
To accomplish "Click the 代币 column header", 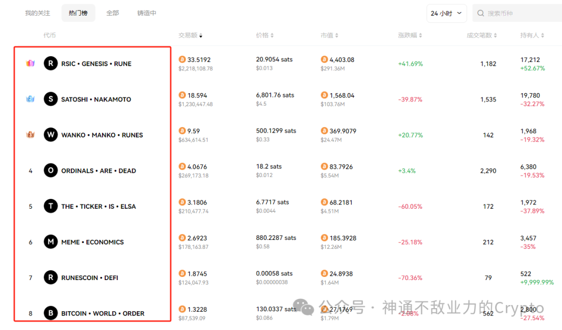I will click(x=49, y=35).
